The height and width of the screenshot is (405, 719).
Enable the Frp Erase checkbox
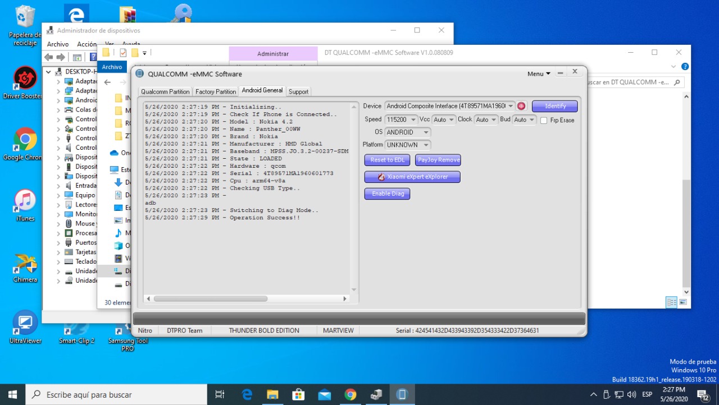544,120
